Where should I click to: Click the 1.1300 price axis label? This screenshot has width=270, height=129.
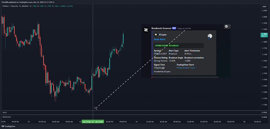pyautogui.click(x=264, y=105)
